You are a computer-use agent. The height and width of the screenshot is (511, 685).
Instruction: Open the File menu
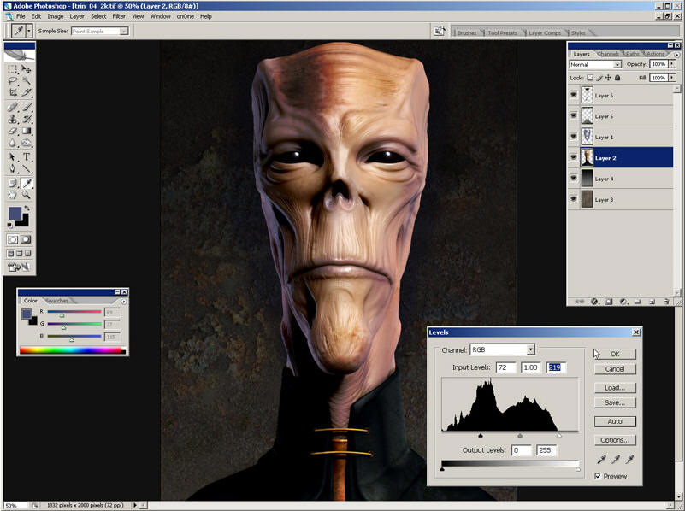pyautogui.click(x=21, y=16)
